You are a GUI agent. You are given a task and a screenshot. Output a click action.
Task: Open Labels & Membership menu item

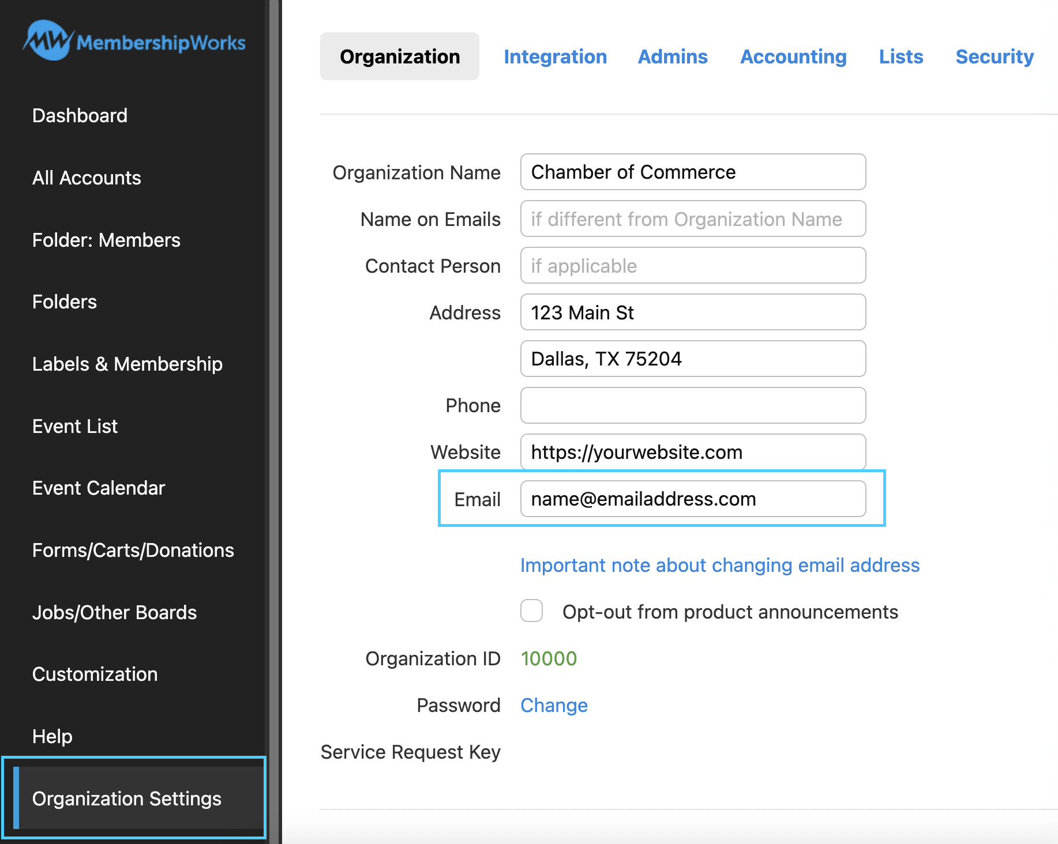127,364
